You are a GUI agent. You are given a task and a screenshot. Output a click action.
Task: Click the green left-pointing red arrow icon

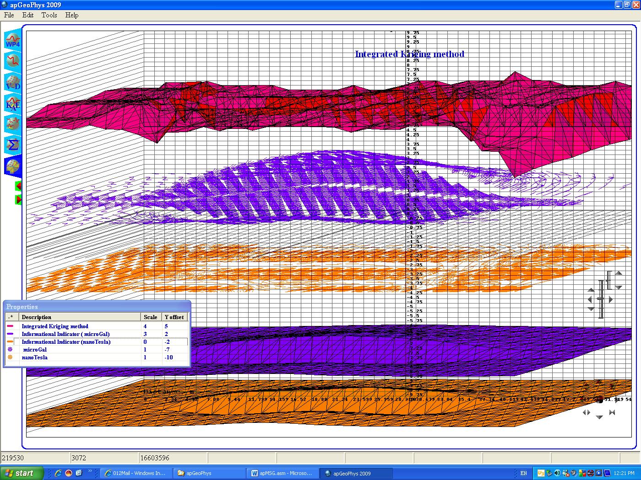pos(18,186)
